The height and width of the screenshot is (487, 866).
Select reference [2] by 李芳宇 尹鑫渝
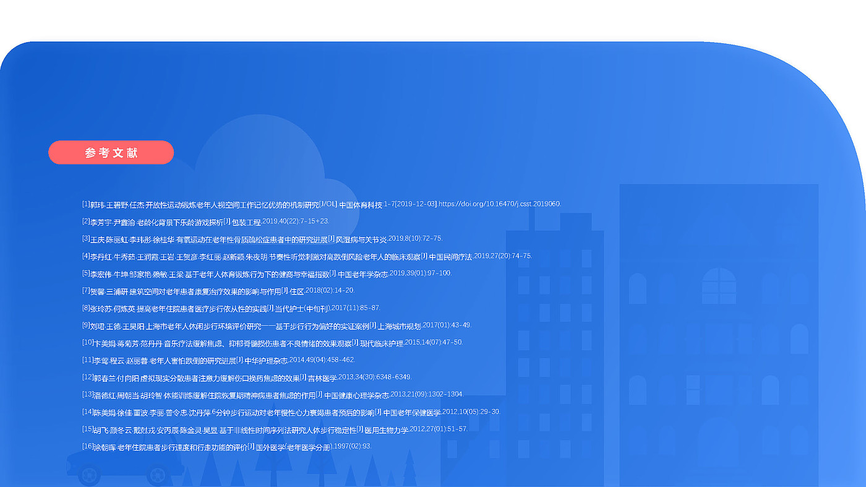tap(205, 222)
